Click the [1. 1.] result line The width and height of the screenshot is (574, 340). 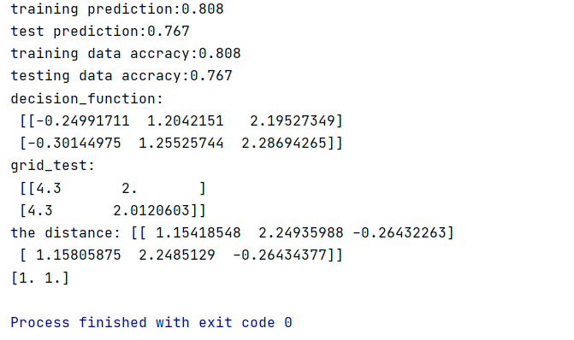[40, 278]
